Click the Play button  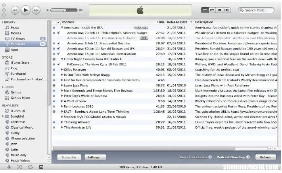[25, 10]
